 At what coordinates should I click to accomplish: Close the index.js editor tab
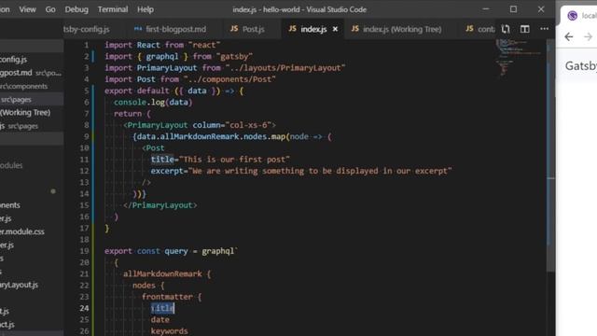point(335,29)
